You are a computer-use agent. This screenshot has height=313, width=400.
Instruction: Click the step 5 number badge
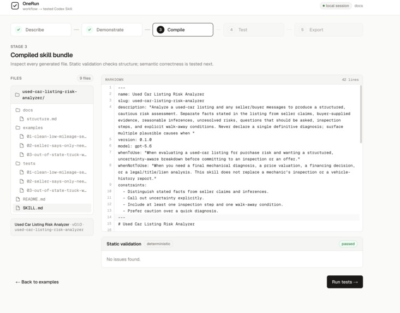click(302, 29)
